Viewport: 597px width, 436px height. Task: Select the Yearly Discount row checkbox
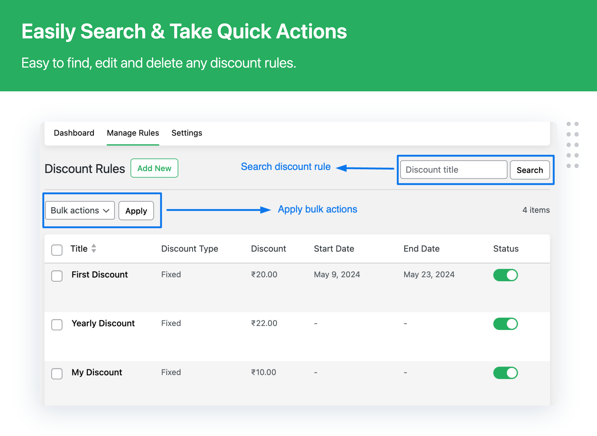57,325
